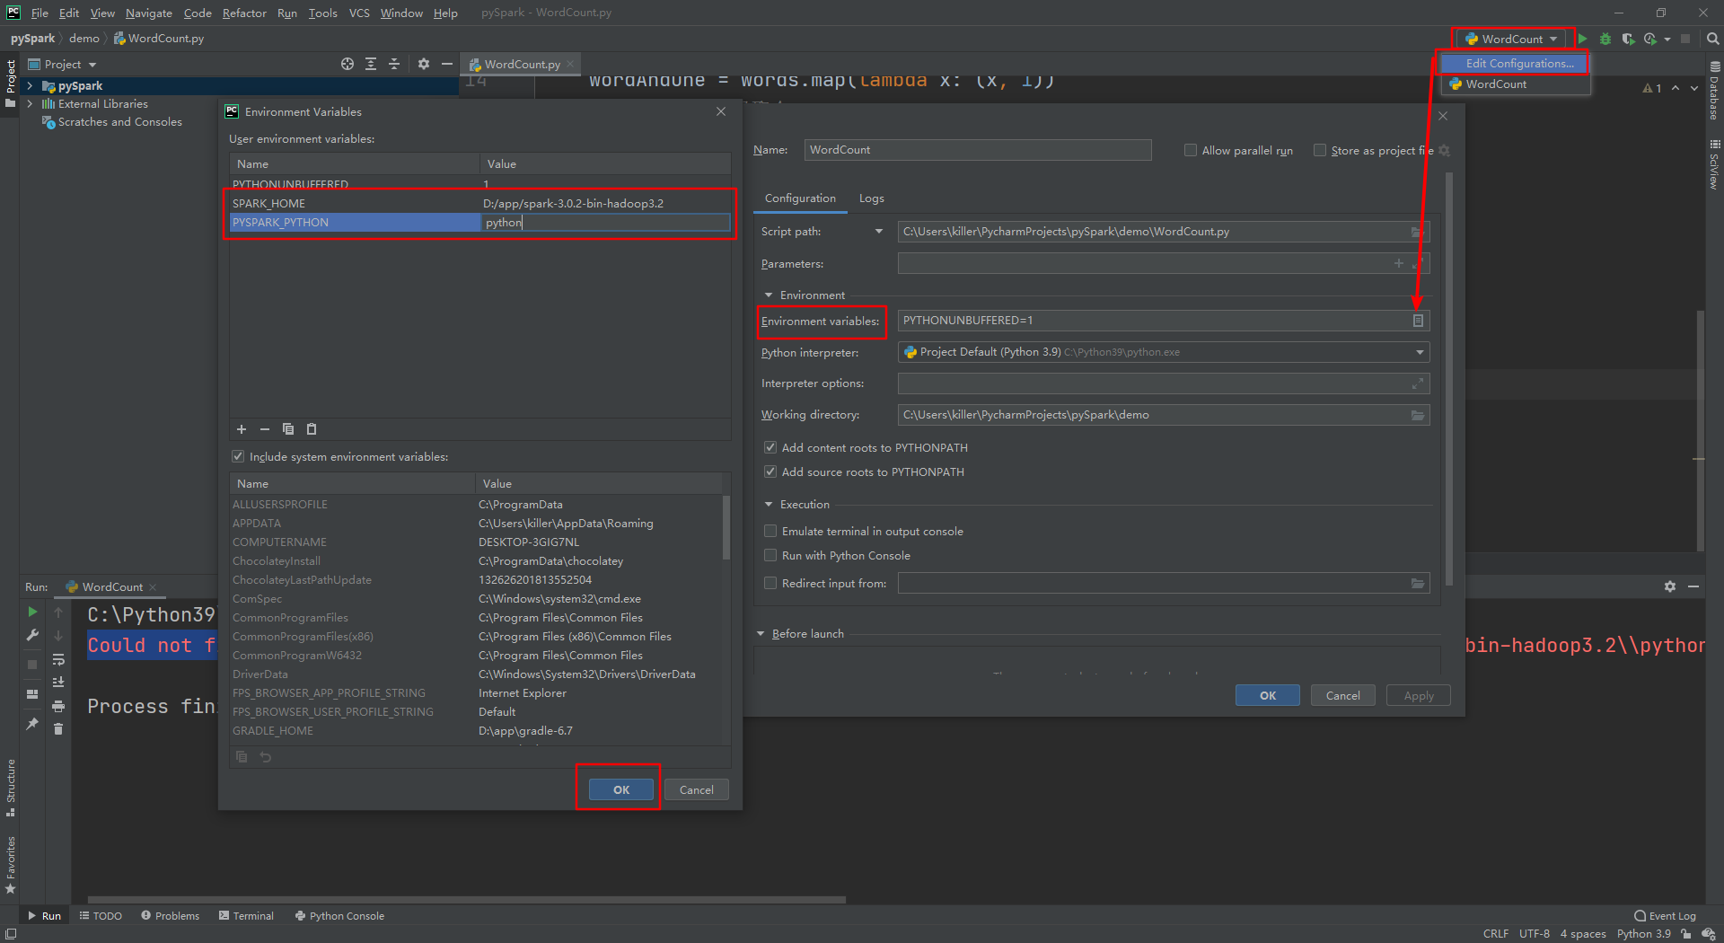Open Script path type dropdown arrow
This screenshot has width=1724, height=943.
[x=879, y=232]
